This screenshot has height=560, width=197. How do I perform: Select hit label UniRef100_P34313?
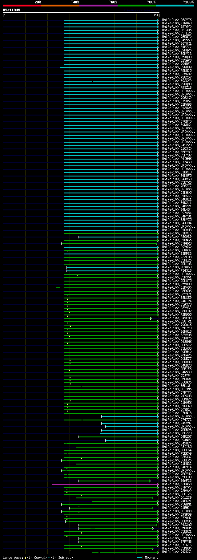[x=177, y=271]
